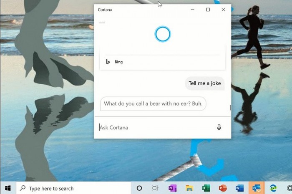This screenshot has height=194, width=292.
Task: Click the Cortana listening circle
Action: pos(163,34)
